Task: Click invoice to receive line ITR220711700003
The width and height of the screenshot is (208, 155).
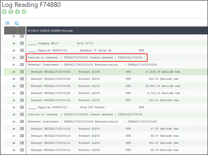Action: tap(117, 114)
